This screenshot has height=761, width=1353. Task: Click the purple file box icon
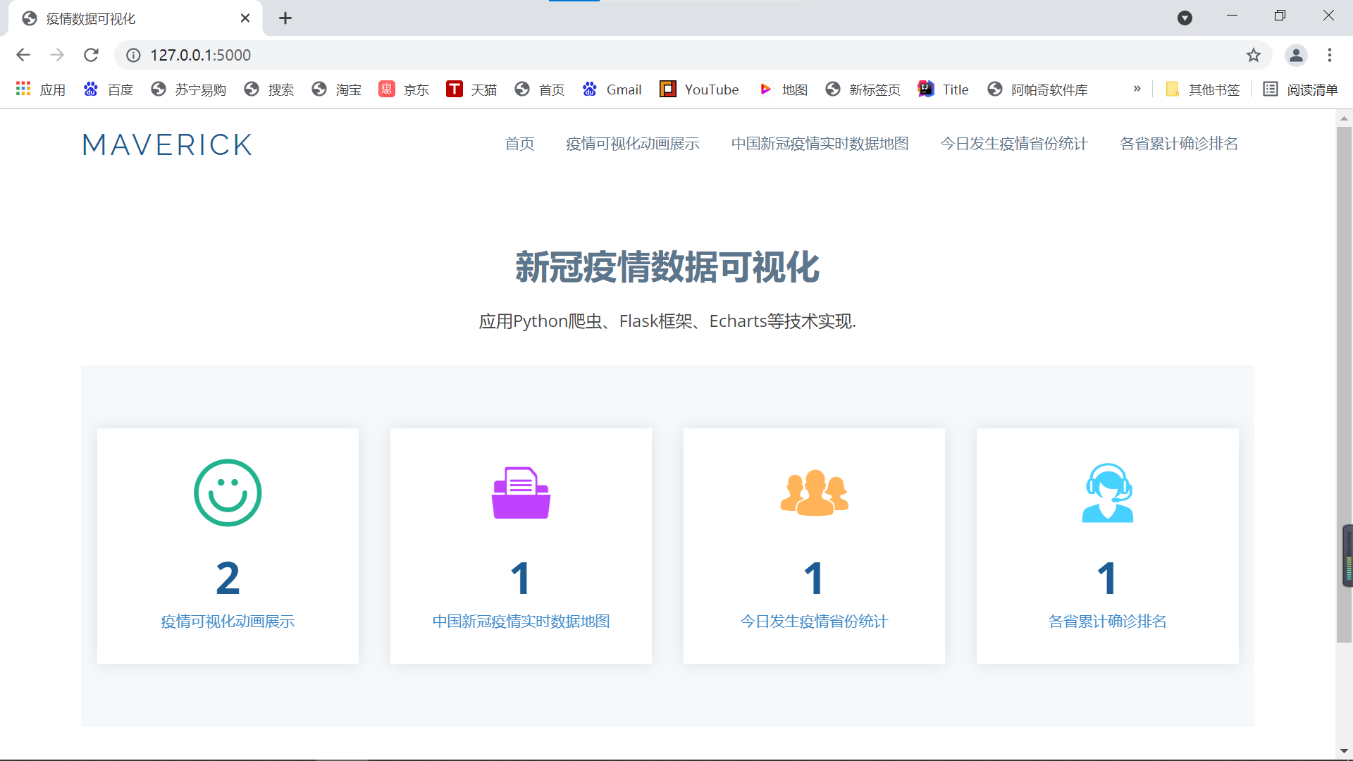pos(521,493)
